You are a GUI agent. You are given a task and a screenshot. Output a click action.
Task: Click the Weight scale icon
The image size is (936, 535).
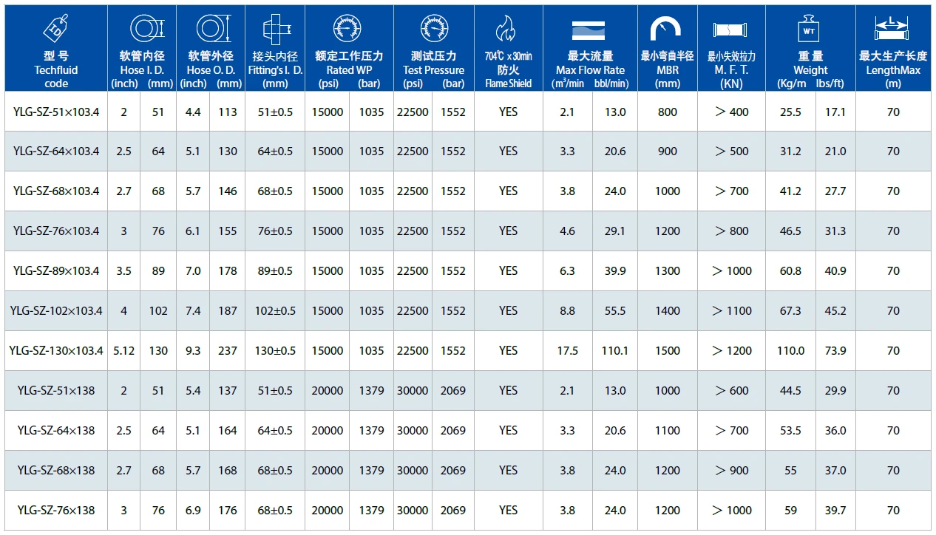click(x=810, y=30)
